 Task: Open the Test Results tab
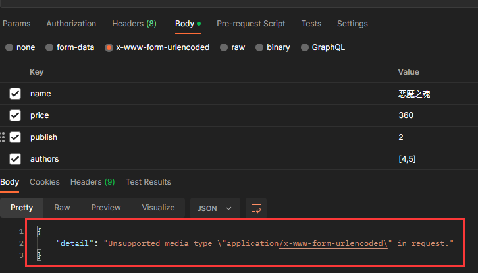click(x=148, y=182)
